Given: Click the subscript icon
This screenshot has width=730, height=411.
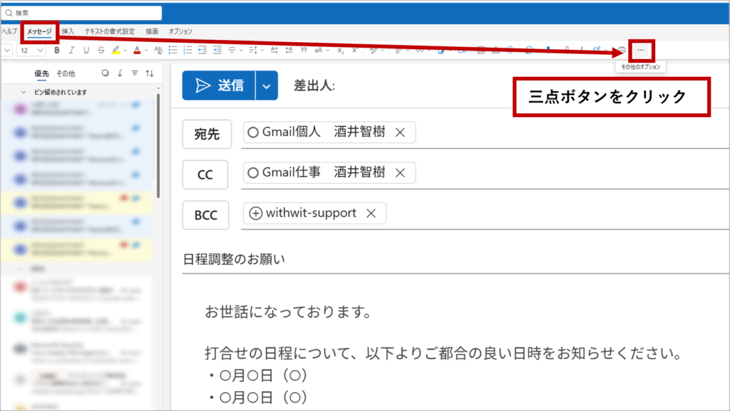Looking at the screenshot, I should tap(341, 51).
